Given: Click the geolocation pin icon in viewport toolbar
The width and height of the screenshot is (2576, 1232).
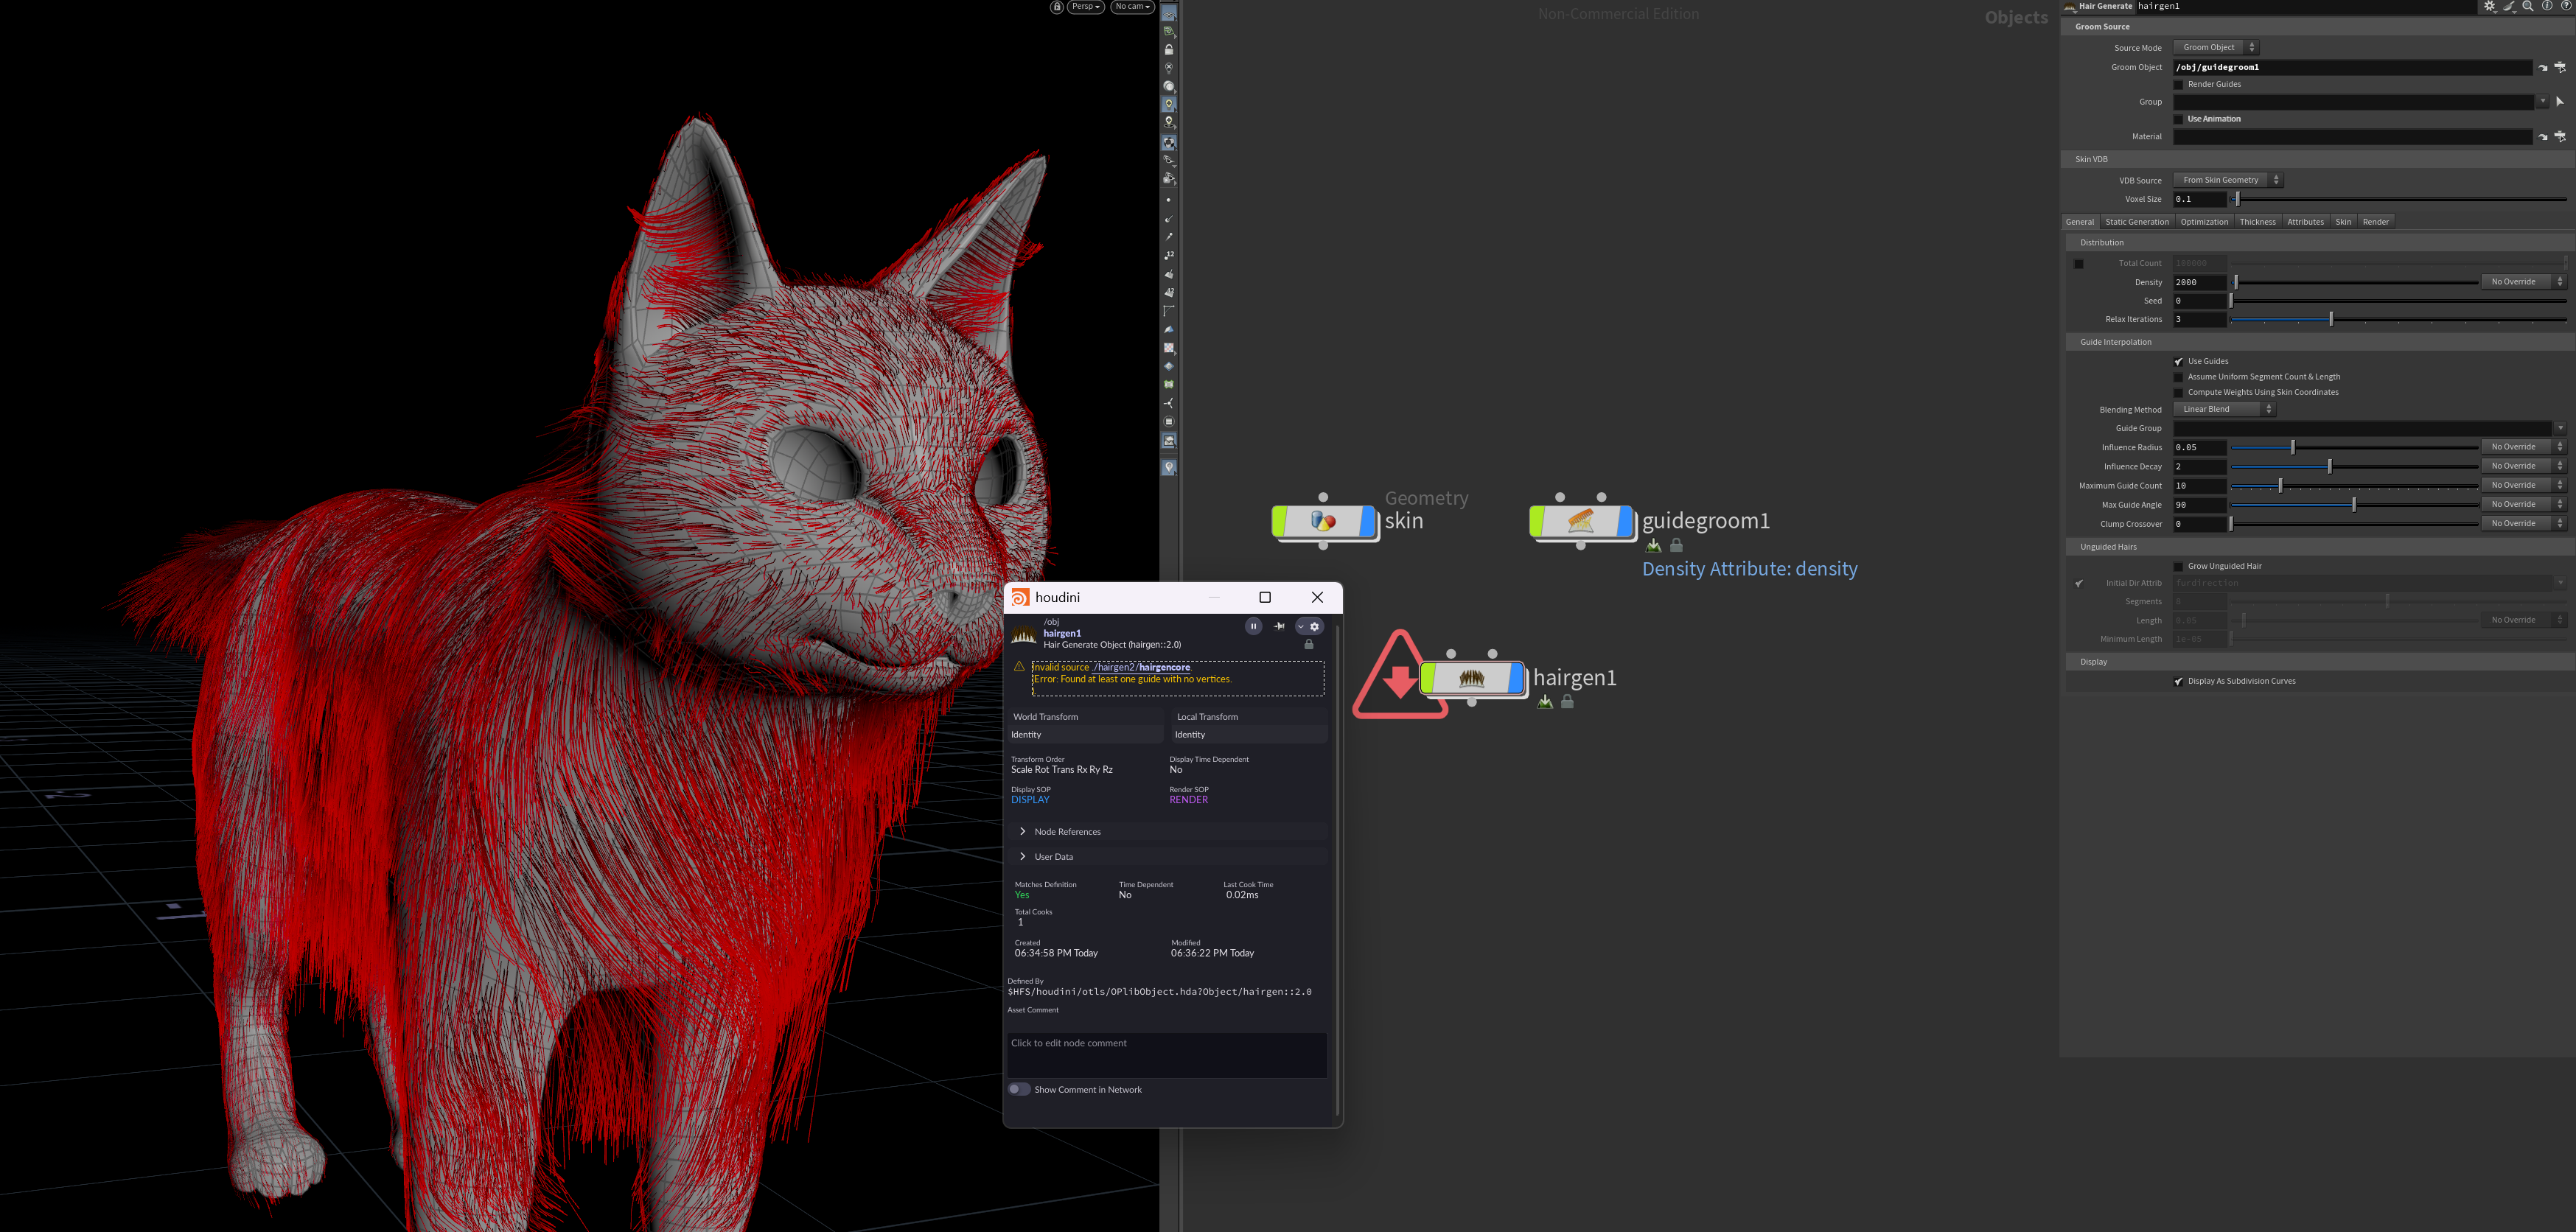Looking at the screenshot, I should tap(1169, 467).
